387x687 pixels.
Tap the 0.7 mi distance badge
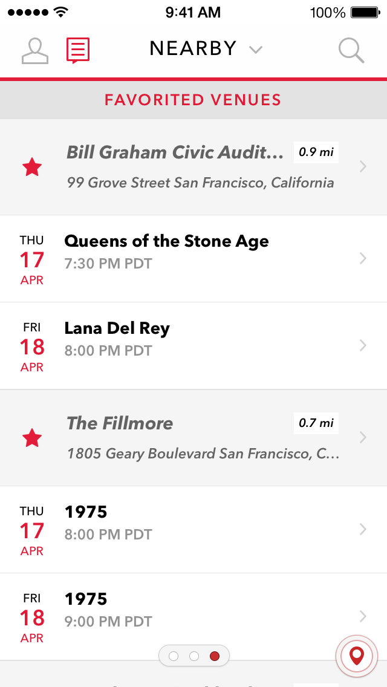316,423
